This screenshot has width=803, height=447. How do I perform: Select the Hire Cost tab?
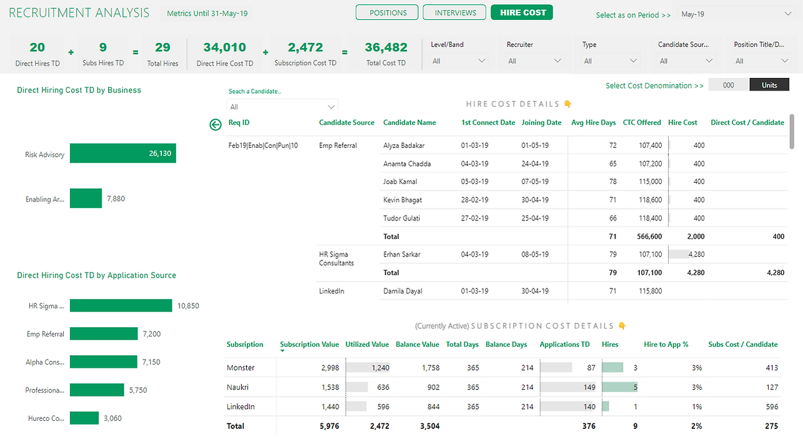[x=522, y=12]
